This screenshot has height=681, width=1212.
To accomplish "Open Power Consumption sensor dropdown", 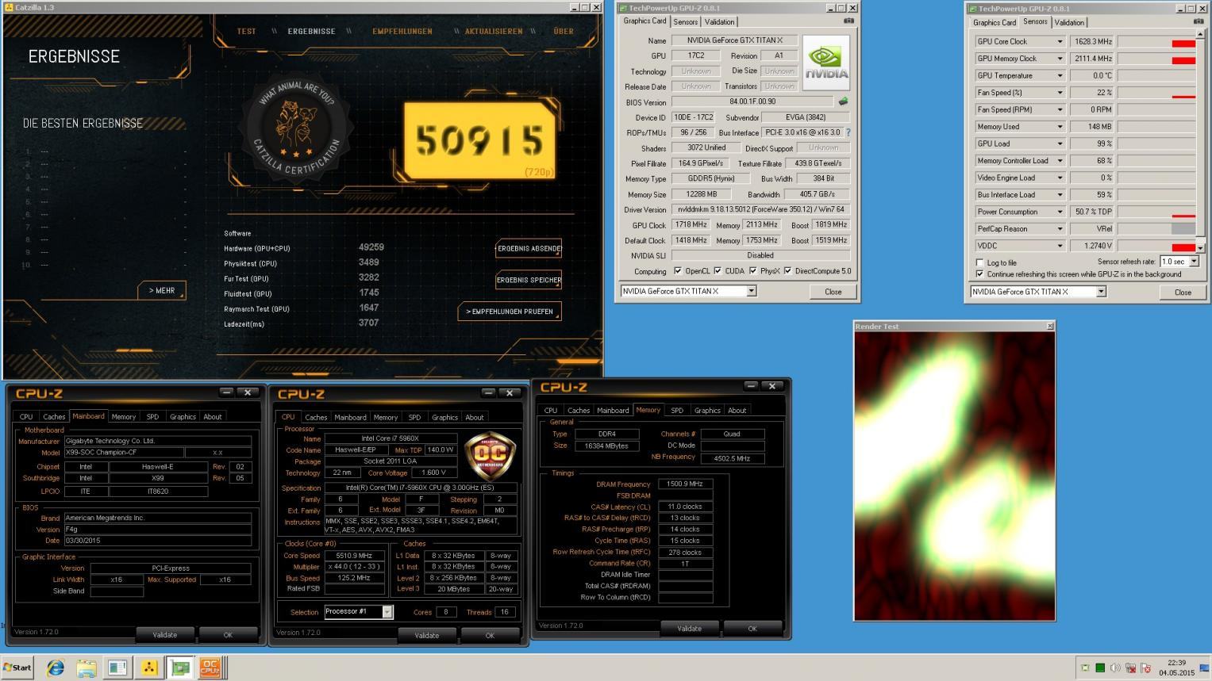I will (1059, 212).
